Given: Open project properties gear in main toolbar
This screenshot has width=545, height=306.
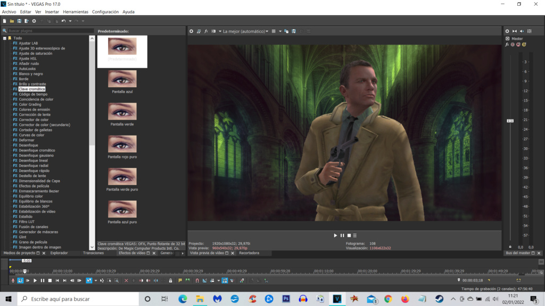Looking at the screenshot, I should [34, 21].
